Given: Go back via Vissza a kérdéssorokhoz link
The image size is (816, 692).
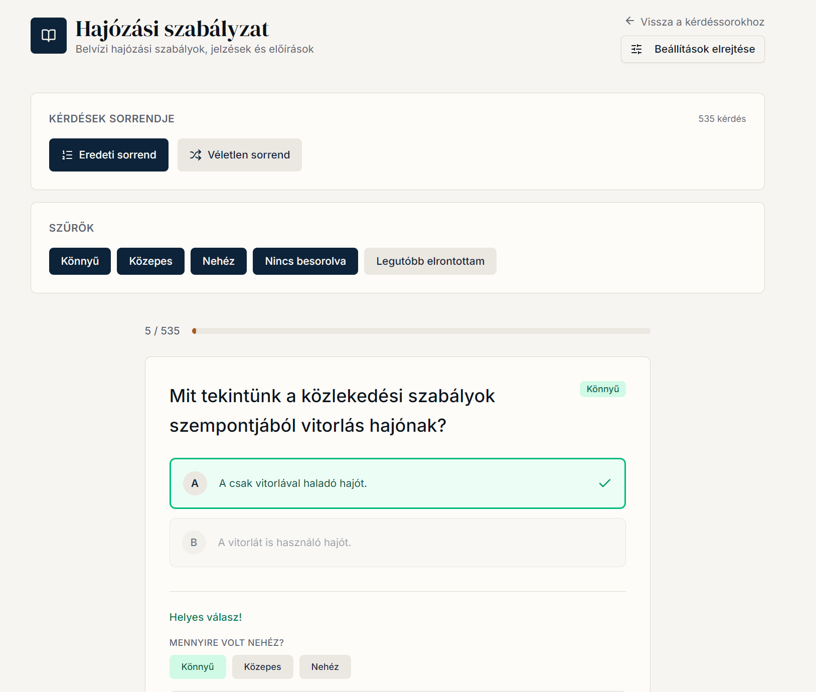Looking at the screenshot, I should pyautogui.click(x=695, y=22).
